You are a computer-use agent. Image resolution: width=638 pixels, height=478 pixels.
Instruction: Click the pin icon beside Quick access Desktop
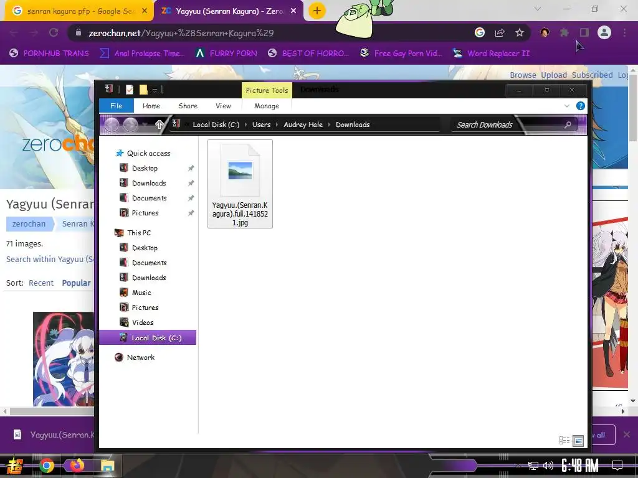coord(191,168)
